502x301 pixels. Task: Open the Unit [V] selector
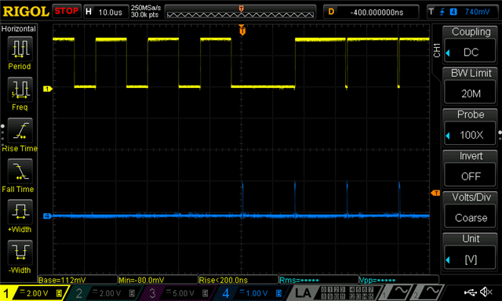pos(471,252)
